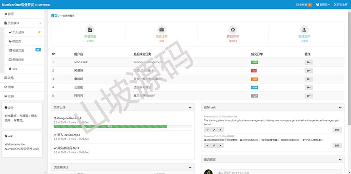Click delete button on John Clark's task
351x174 pixels.
337,130
